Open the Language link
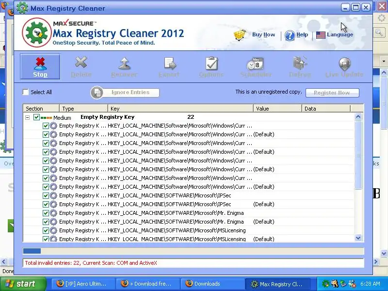 tap(340, 34)
